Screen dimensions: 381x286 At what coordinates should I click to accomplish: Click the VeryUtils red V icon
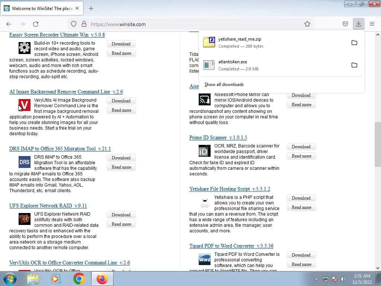coord(25,105)
